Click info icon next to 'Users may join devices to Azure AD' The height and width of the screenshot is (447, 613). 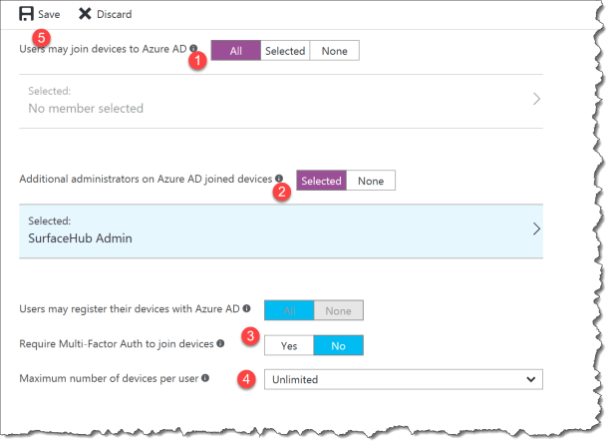point(193,48)
